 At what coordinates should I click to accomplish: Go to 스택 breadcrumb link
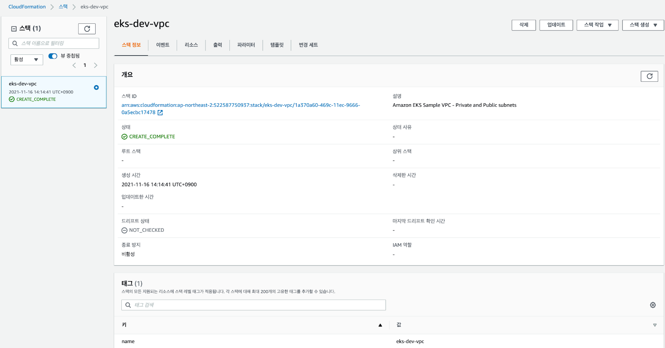[63, 7]
